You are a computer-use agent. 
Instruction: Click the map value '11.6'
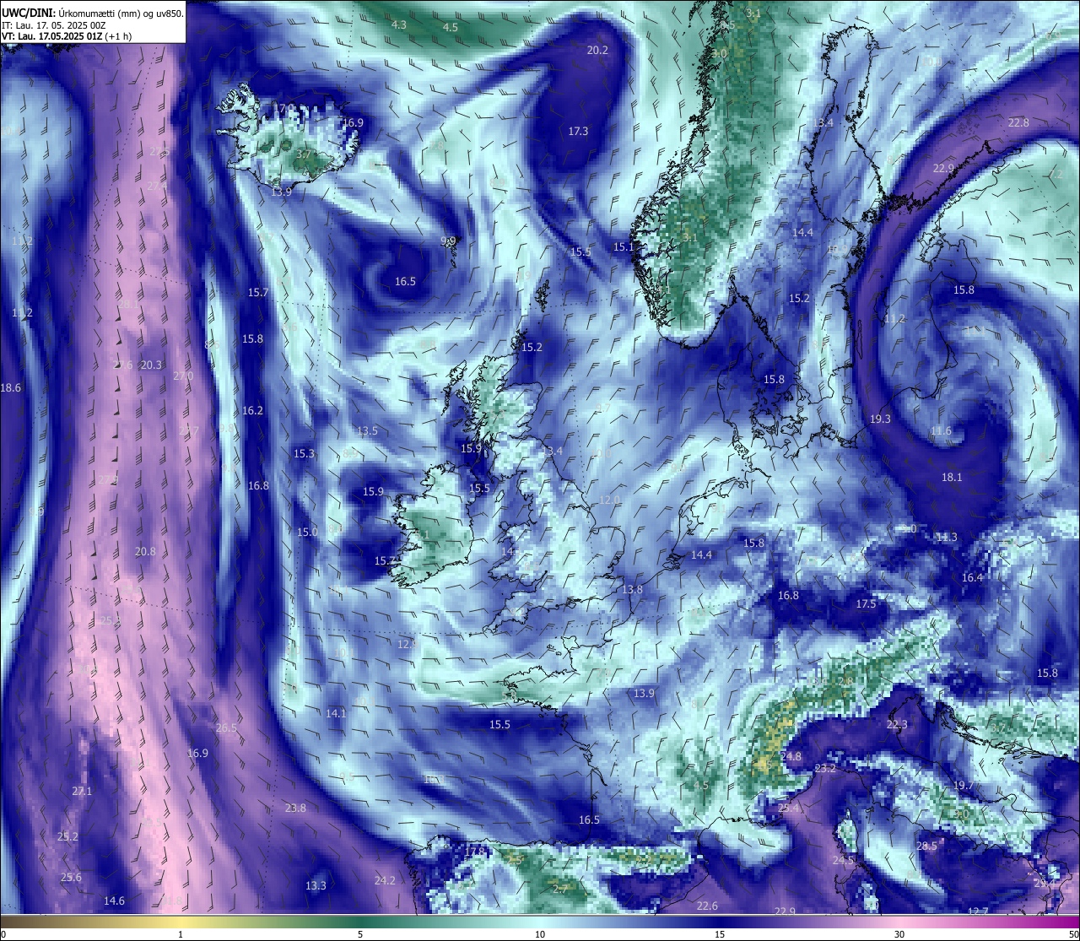coord(941,431)
